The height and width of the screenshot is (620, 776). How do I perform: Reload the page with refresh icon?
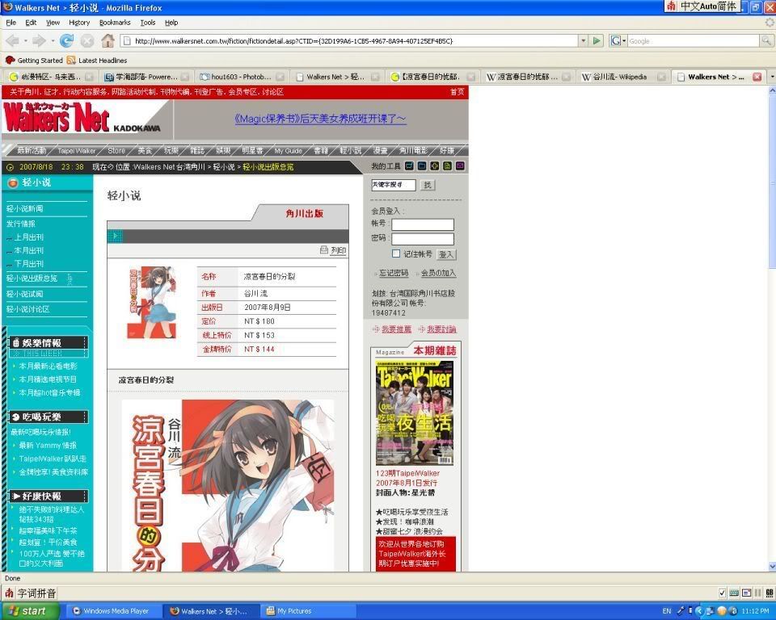(x=66, y=40)
